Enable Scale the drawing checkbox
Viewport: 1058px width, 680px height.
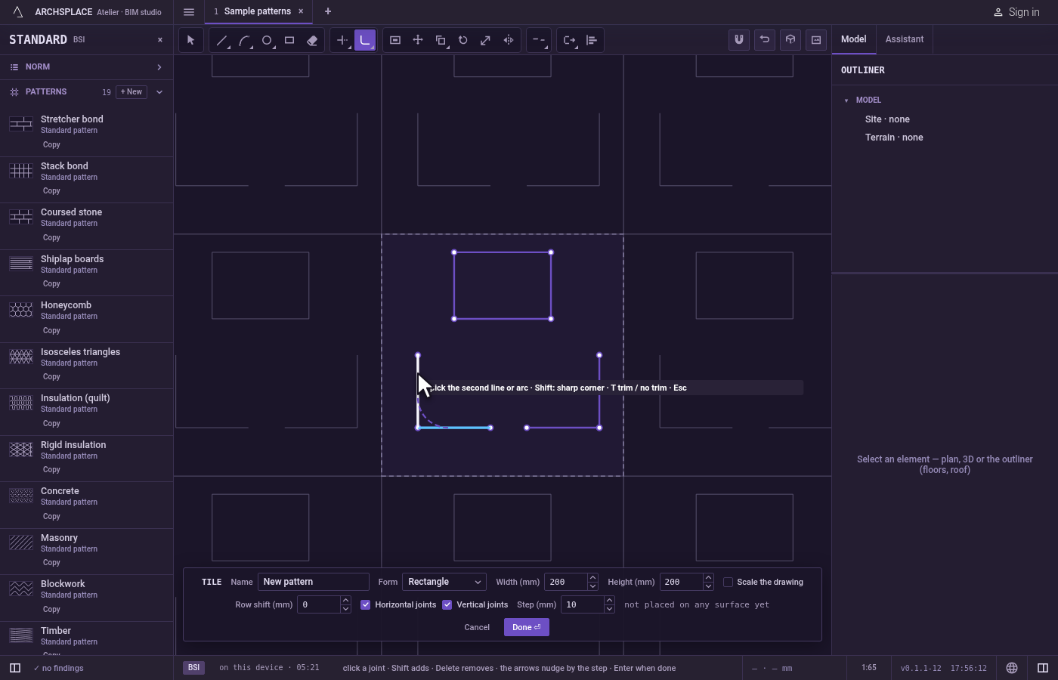[728, 582]
